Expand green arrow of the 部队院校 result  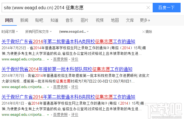point(48,87)
